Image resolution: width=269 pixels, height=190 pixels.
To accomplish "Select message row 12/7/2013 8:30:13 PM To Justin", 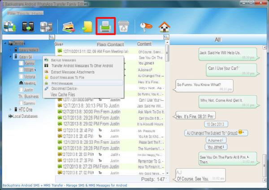I will click(x=111, y=106).
